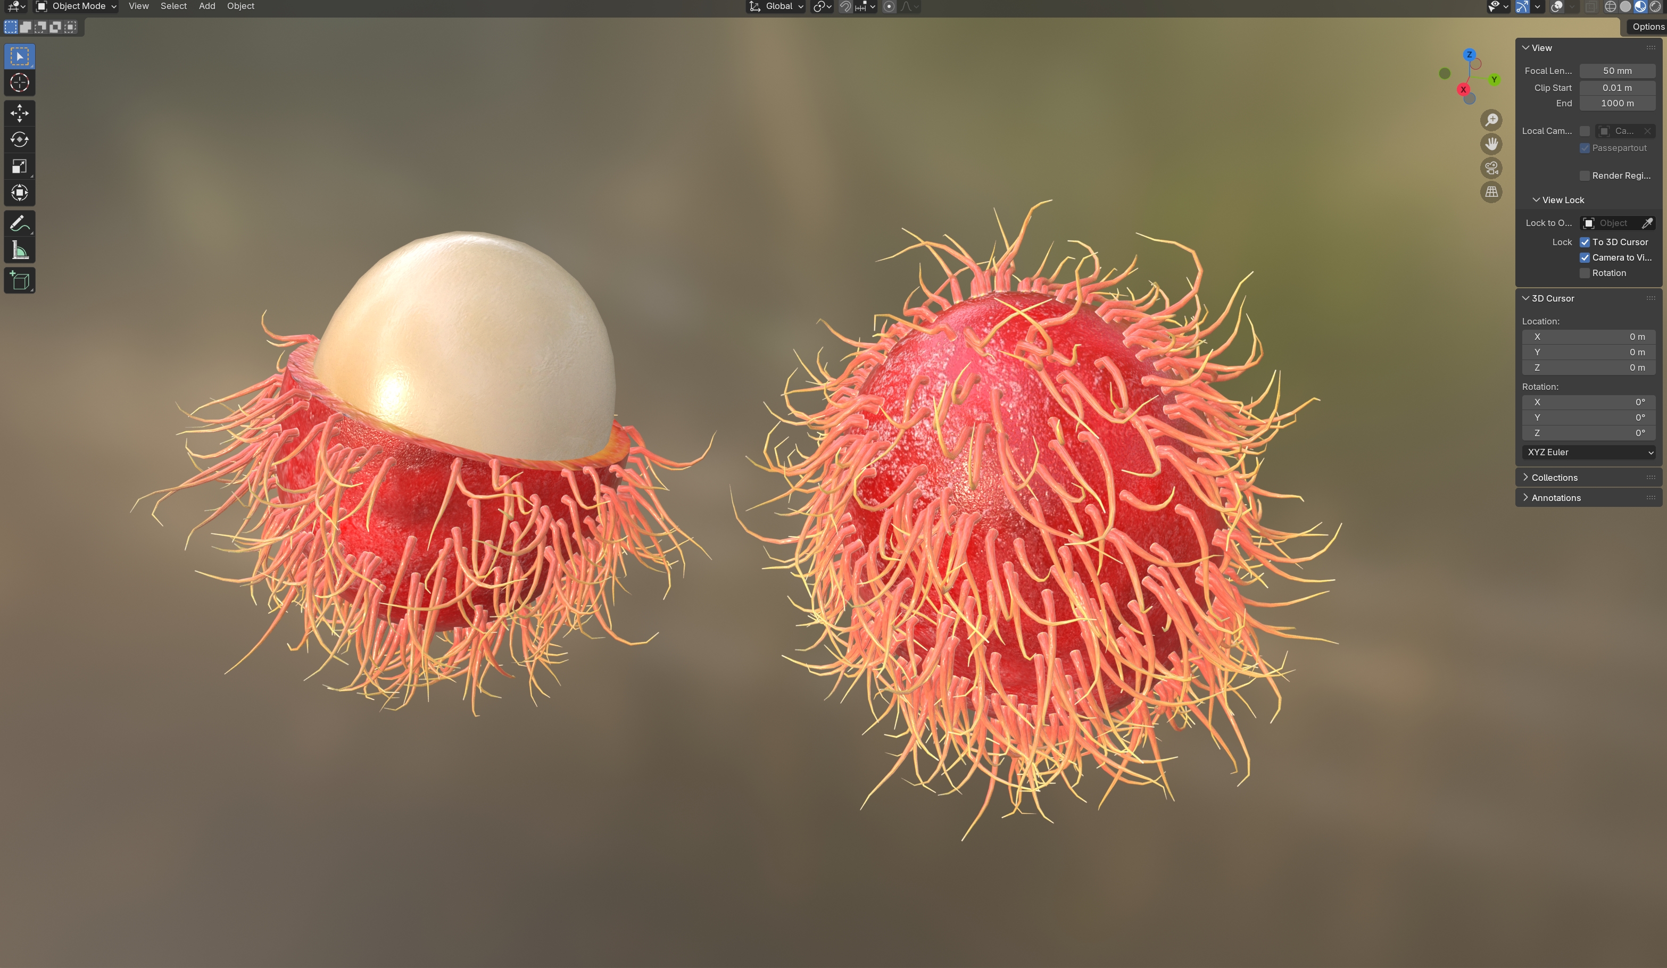Select the Measure tool
This screenshot has height=968, width=1667.
[19, 251]
